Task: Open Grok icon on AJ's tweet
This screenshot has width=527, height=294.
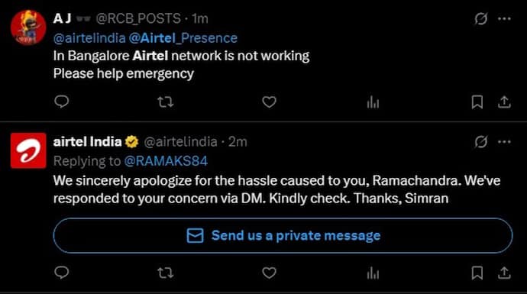Action: tap(481, 18)
